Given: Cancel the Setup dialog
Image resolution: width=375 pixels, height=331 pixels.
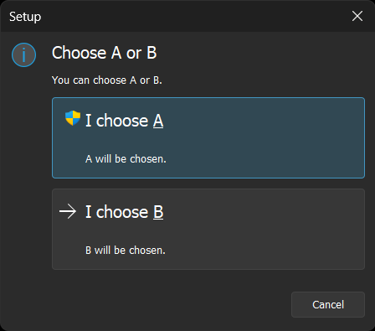Looking at the screenshot, I should tap(328, 304).
